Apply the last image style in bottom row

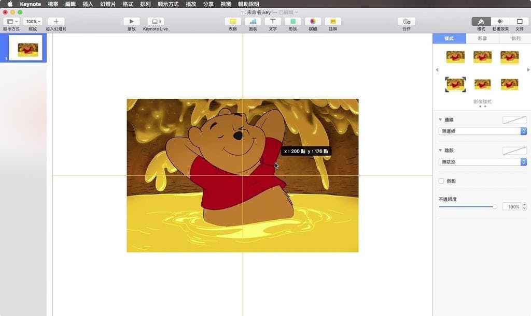[509, 84]
